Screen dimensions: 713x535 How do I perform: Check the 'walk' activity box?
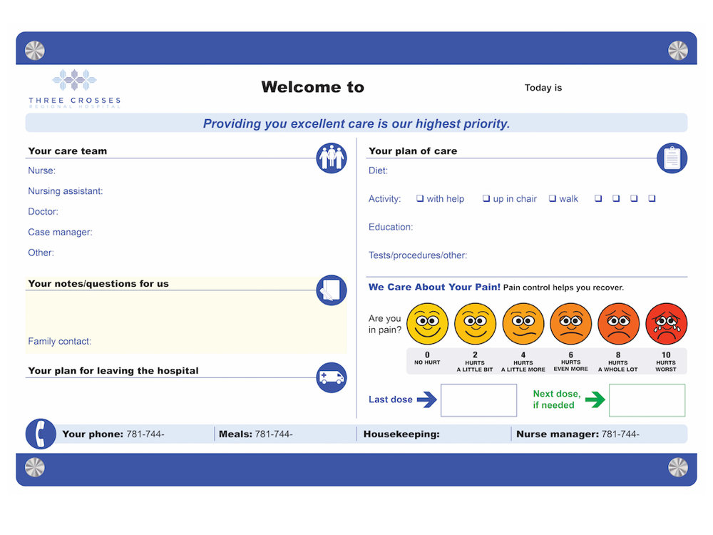coord(553,199)
